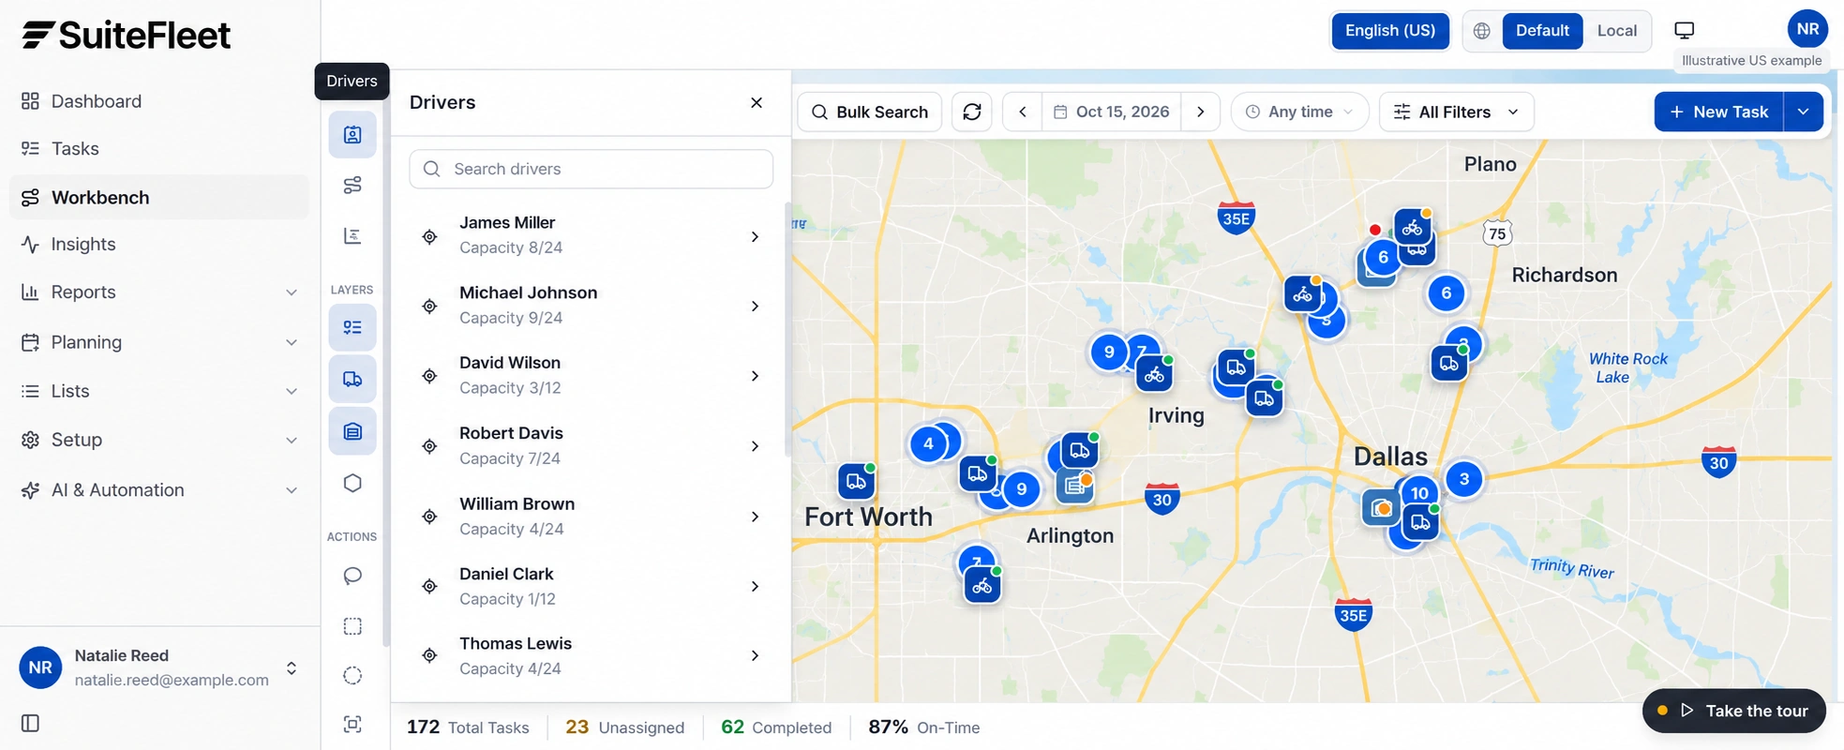This screenshot has width=1844, height=750.
Task: Toggle the hubs building layer
Action: 352,431
